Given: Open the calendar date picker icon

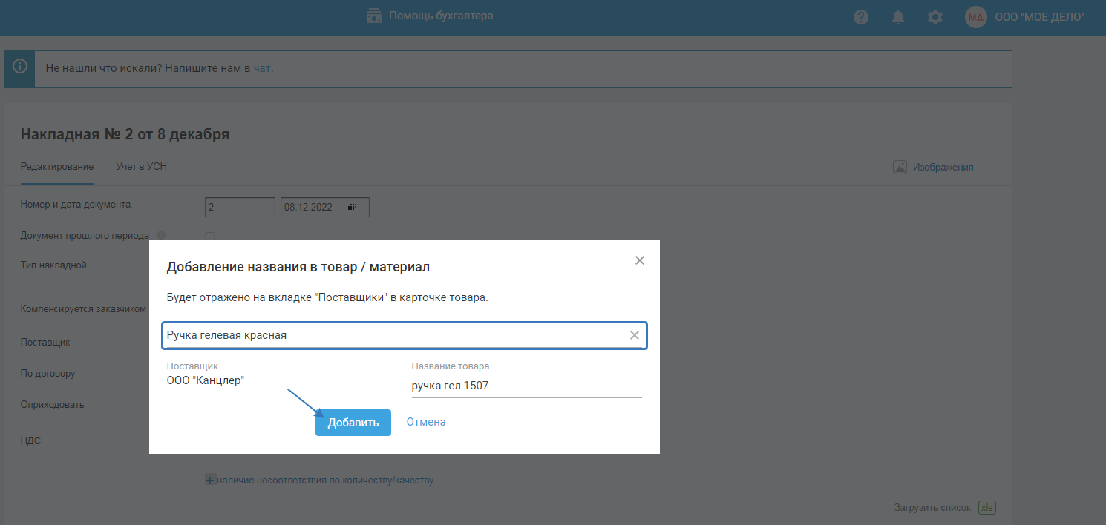Looking at the screenshot, I should (x=353, y=208).
